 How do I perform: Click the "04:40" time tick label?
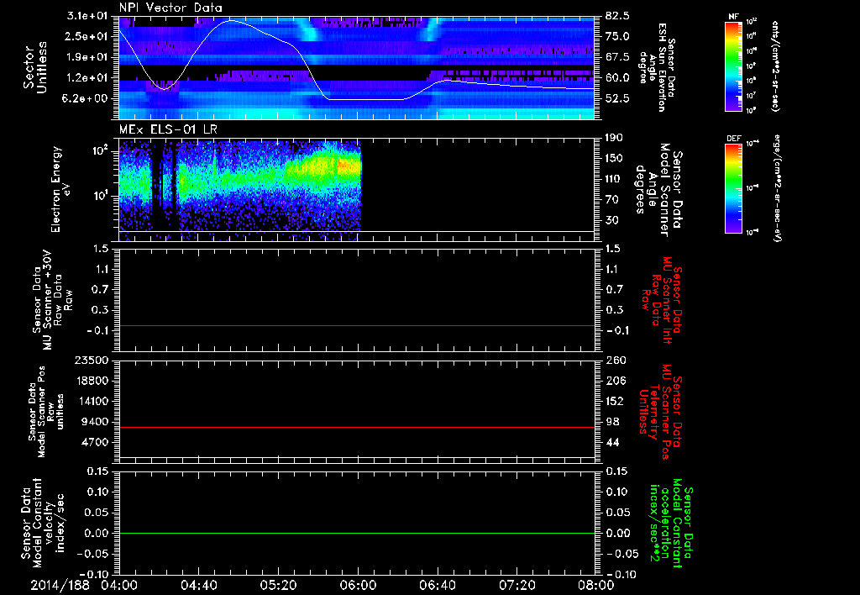[198, 585]
